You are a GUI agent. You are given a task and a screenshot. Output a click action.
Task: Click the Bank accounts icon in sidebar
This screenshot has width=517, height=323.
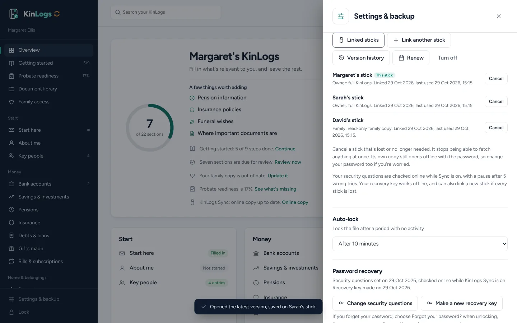tap(11, 184)
